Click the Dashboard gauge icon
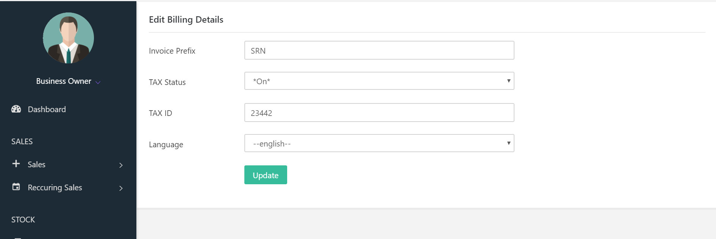Image resolution: width=716 pixels, height=239 pixels. (16, 109)
